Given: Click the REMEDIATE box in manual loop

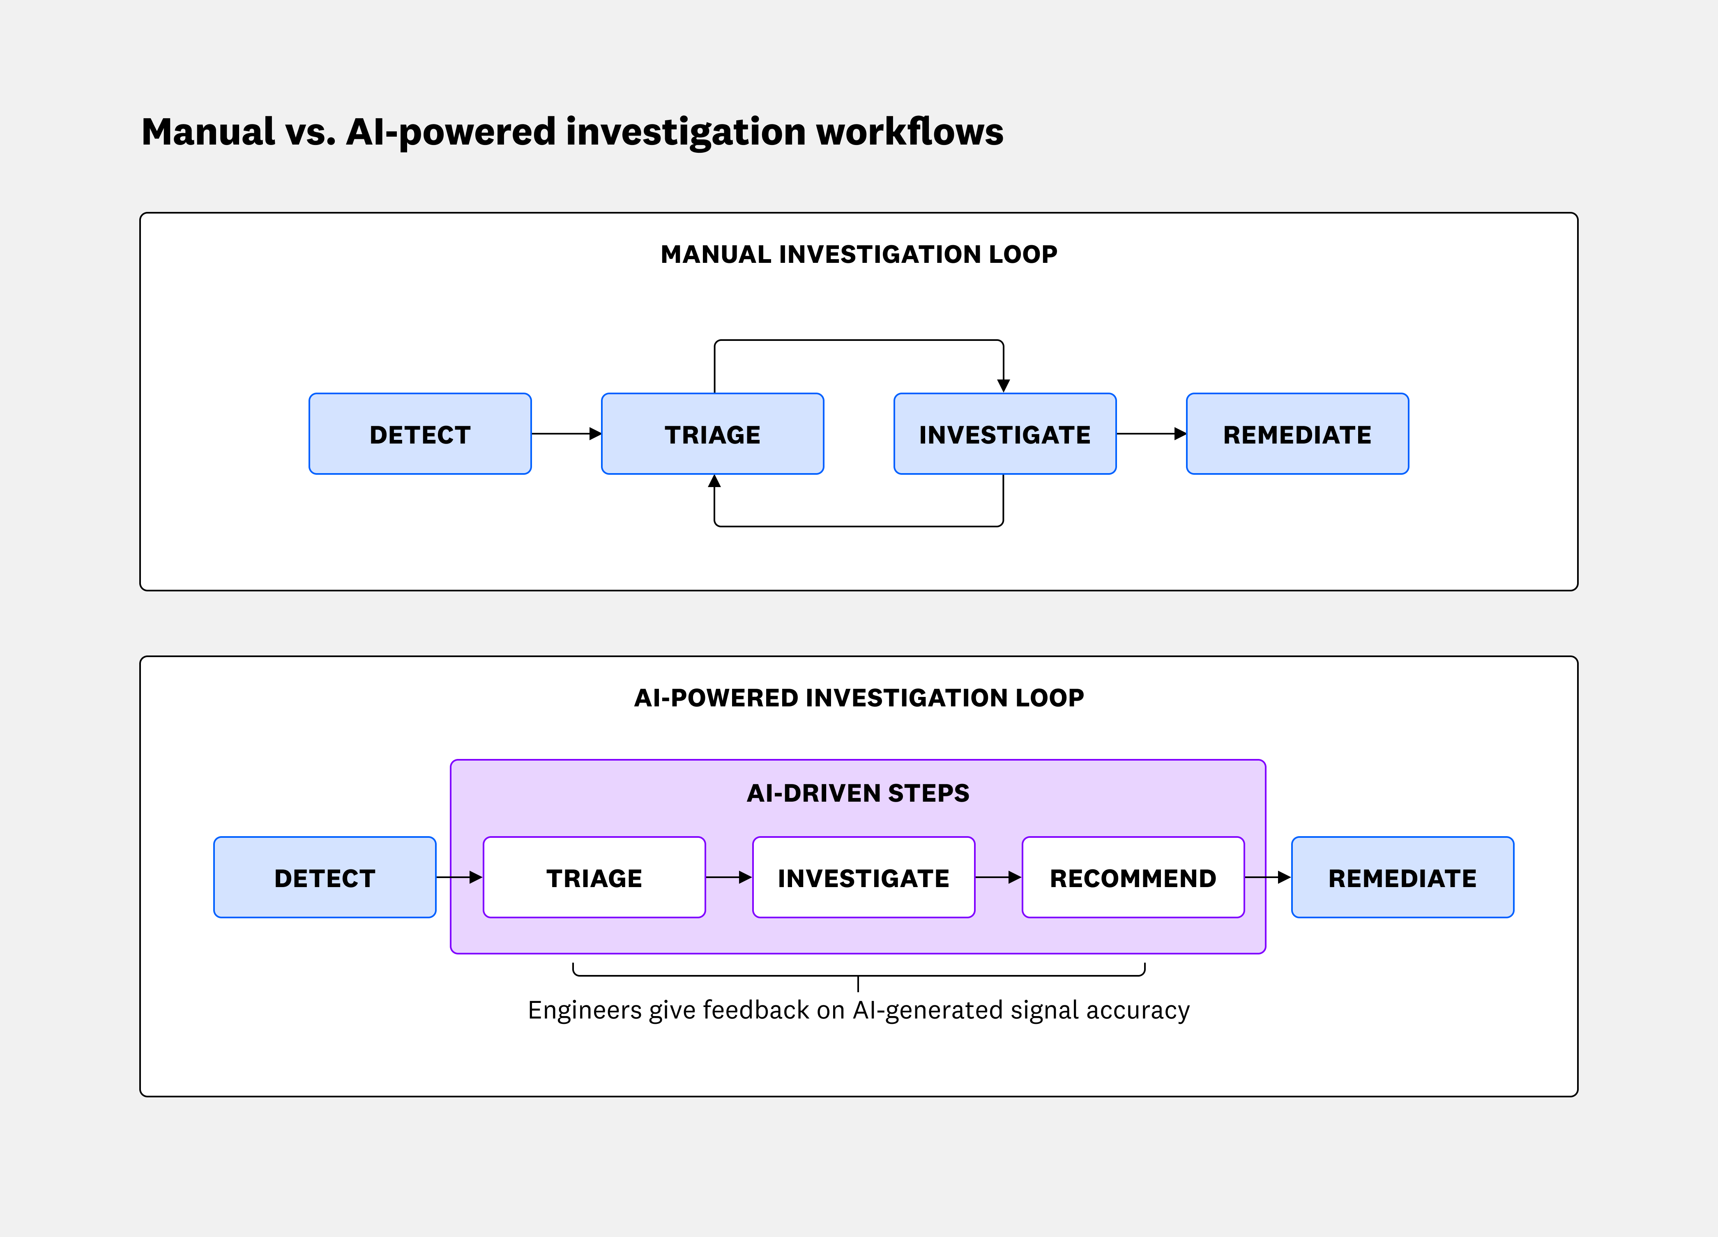Looking at the screenshot, I should click(x=1296, y=434).
